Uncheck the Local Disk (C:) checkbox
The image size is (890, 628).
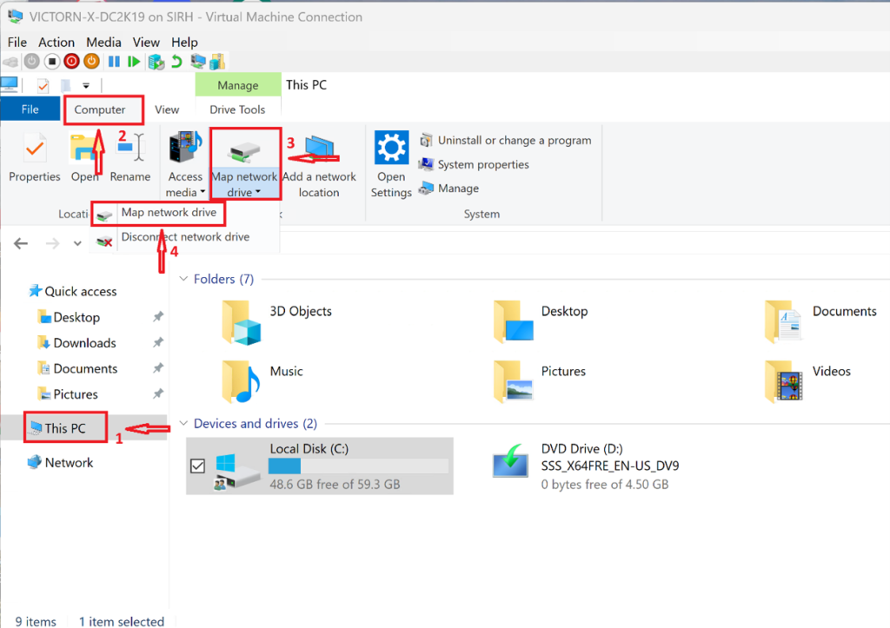pos(197,466)
